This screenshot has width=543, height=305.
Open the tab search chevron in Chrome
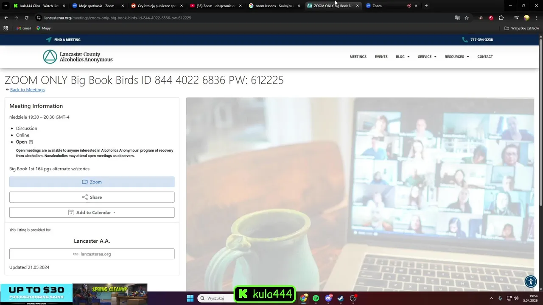[6, 6]
